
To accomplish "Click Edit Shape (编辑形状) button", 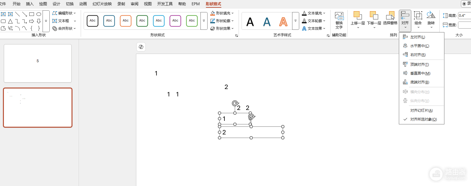I will (64, 13).
